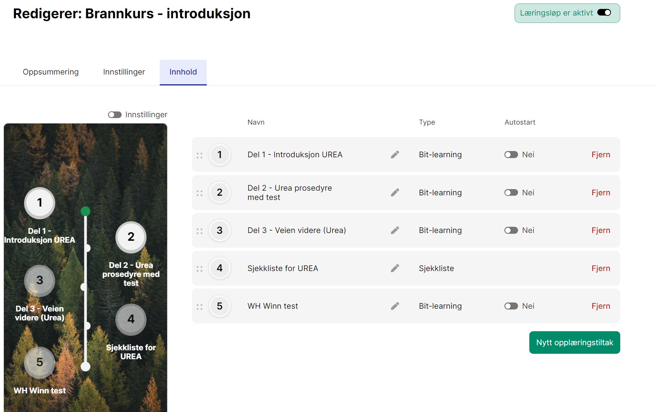Click the pencil icon for WH Winn test
This screenshot has height=412, width=656.
(395, 306)
